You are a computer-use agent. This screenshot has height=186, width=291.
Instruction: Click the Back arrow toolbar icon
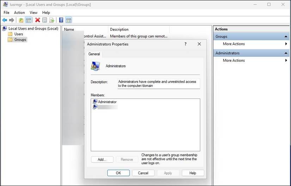click(x=5, y=20)
